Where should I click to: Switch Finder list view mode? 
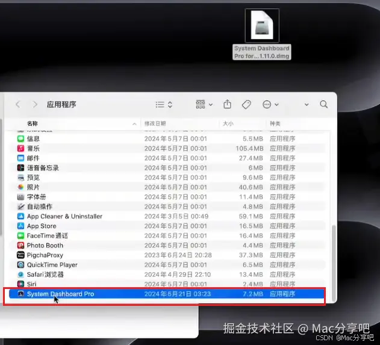pos(164,104)
